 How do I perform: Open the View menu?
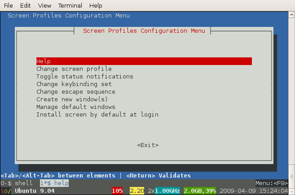(44, 5)
